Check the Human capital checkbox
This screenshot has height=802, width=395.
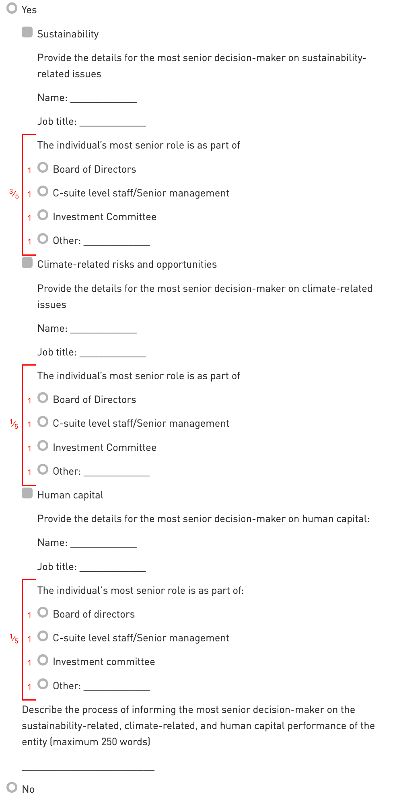coord(27,494)
